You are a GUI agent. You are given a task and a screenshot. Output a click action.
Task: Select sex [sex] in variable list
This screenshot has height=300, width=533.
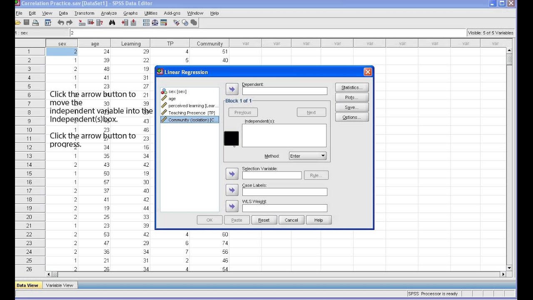189,91
